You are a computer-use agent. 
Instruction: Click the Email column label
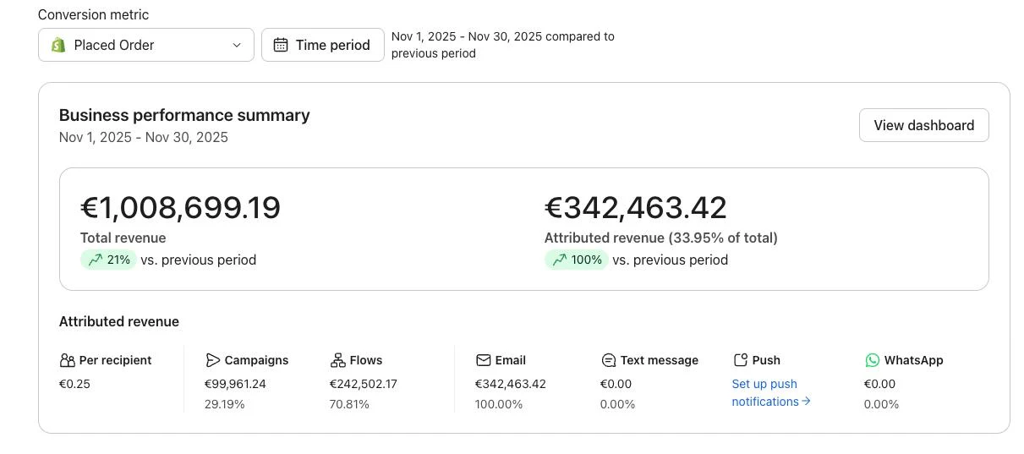[x=511, y=360]
